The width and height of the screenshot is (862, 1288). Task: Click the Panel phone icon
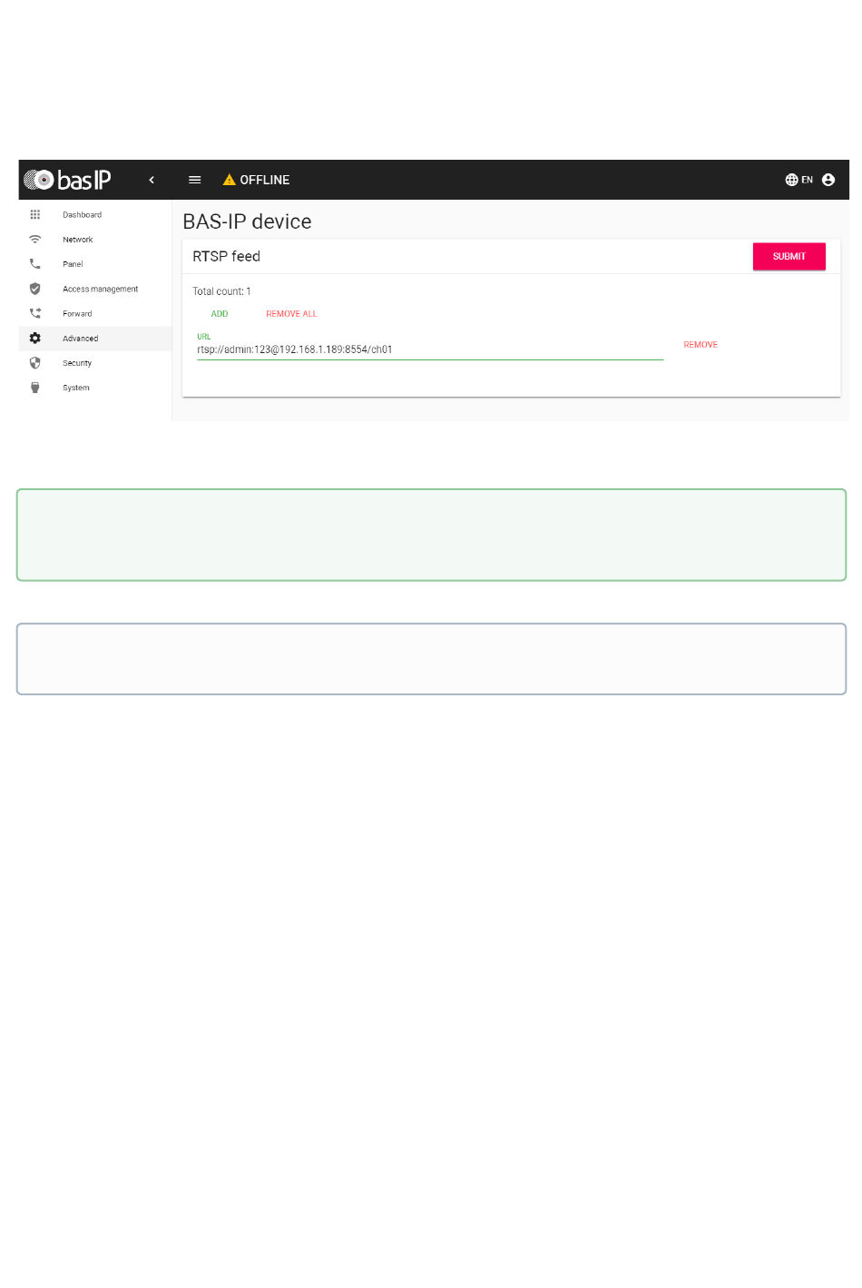[35, 264]
